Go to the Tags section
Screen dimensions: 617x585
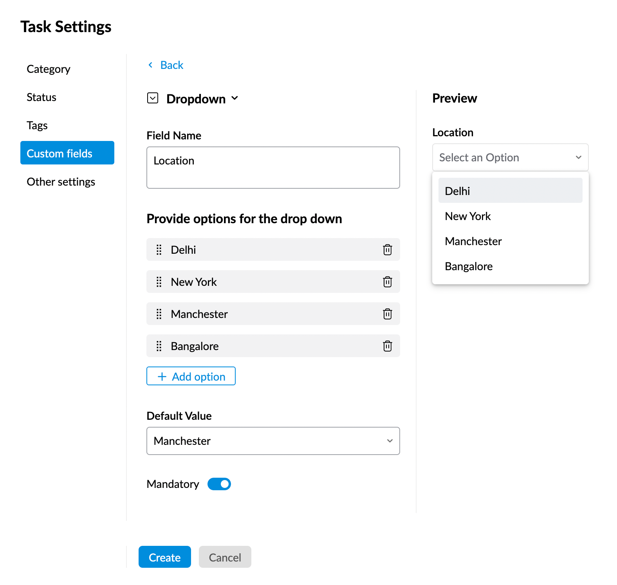pos(37,126)
